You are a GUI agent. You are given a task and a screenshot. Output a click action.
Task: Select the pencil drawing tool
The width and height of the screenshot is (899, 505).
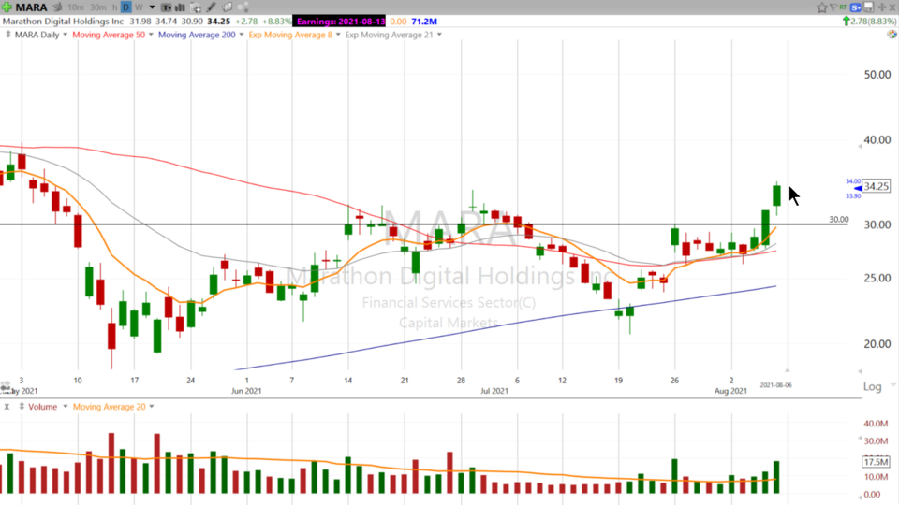pos(211,7)
